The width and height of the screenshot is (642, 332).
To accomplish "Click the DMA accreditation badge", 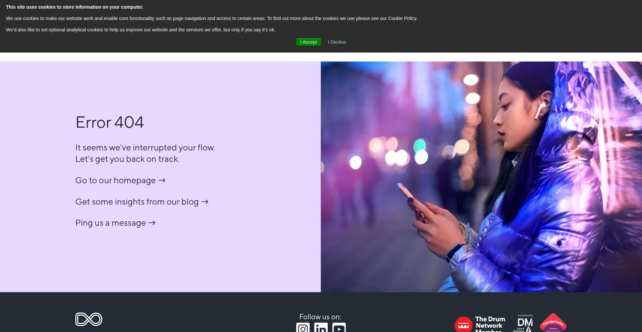I will (x=523, y=323).
